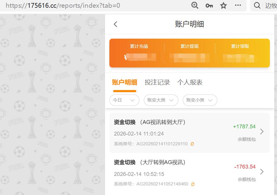The width and height of the screenshot is (277, 195).
Task: Select the 累计提现 summary label
Action: click(190, 46)
